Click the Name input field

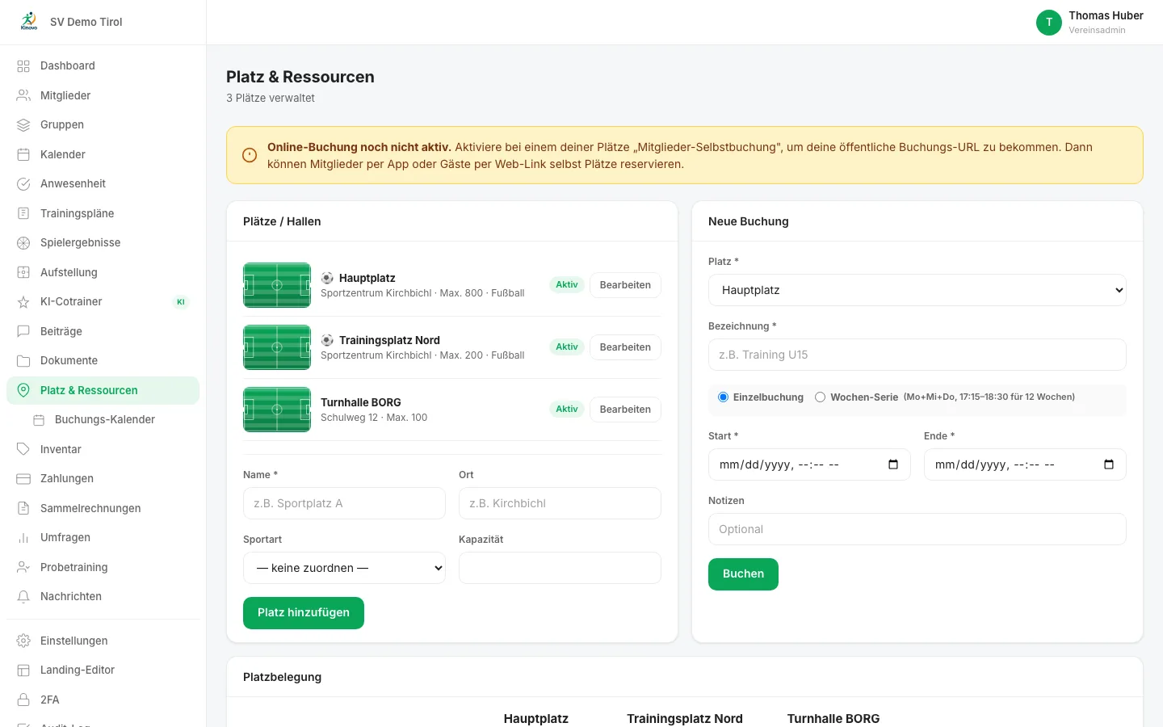344,503
